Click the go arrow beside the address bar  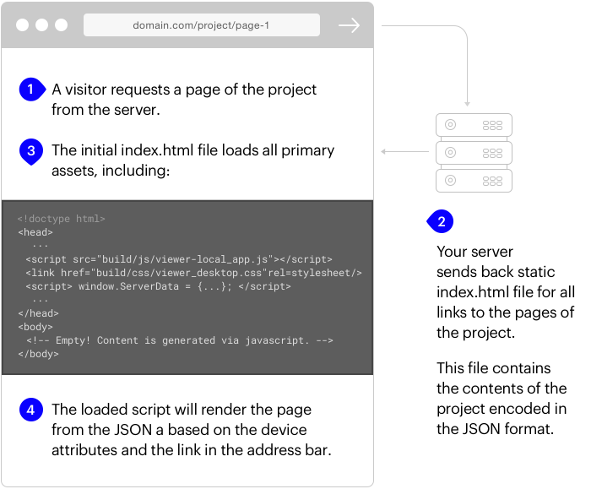[x=349, y=25]
